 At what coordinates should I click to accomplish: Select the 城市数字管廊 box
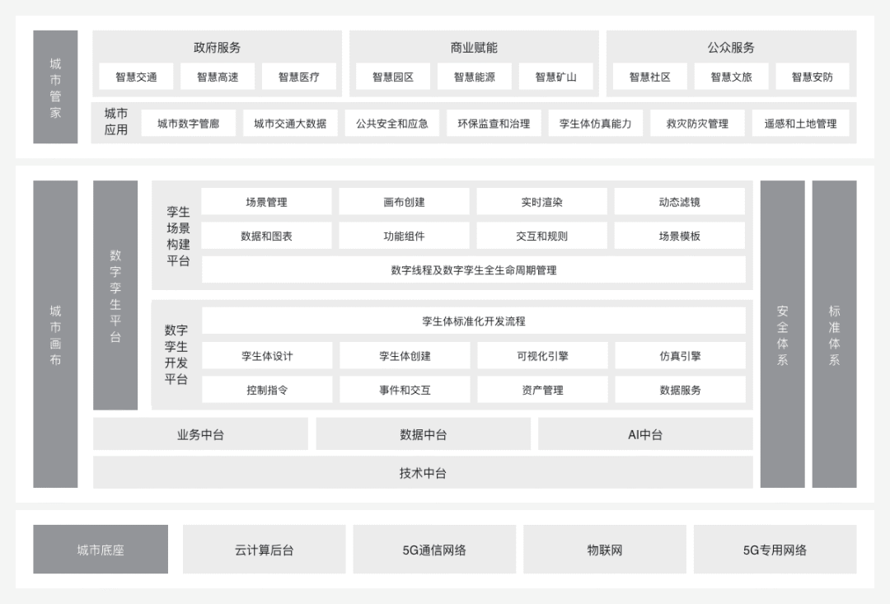(189, 123)
